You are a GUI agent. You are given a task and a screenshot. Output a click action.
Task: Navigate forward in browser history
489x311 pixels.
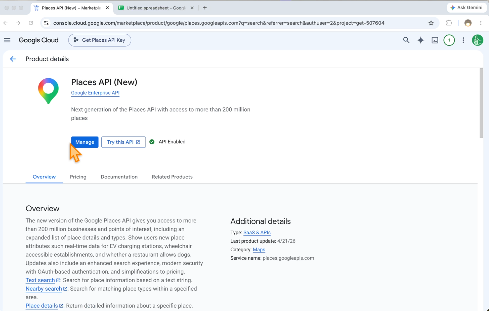coord(18,23)
